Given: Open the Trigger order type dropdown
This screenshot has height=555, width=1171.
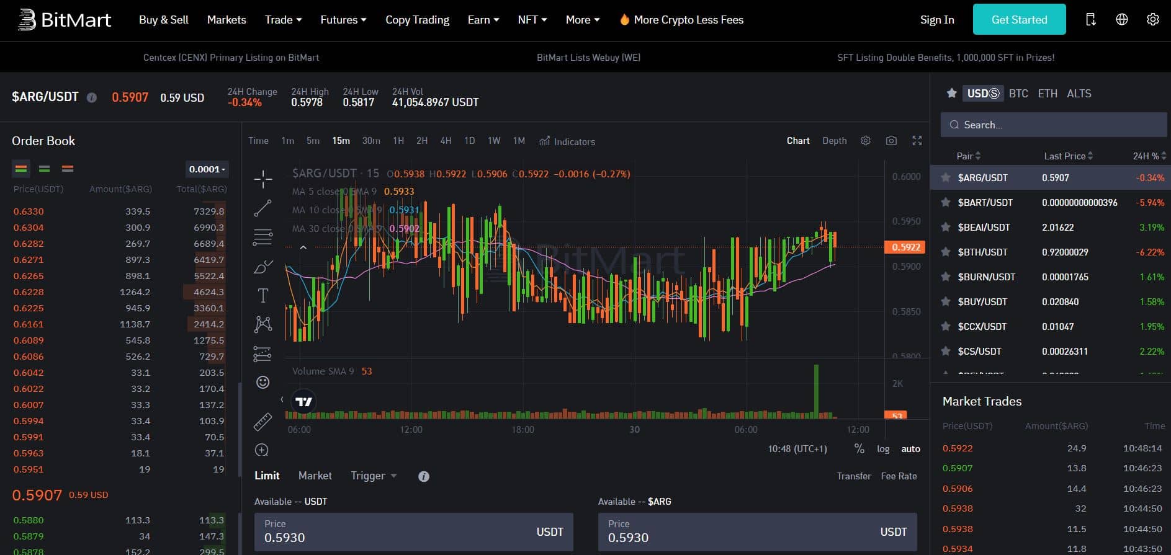Looking at the screenshot, I should point(374,476).
